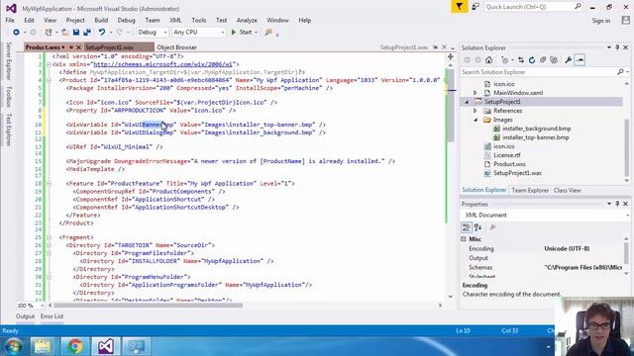Select installer_background.bmp in Solution Explorer
The height and width of the screenshot is (356, 634).
[x=537, y=129]
